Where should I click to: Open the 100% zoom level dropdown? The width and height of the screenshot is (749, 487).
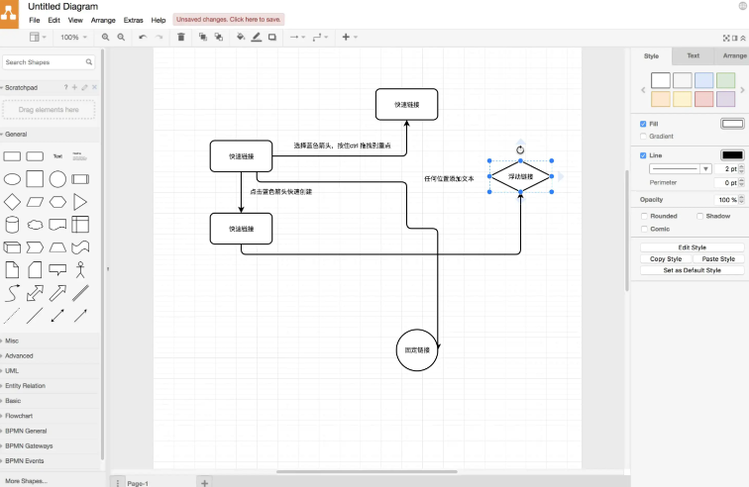[73, 38]
